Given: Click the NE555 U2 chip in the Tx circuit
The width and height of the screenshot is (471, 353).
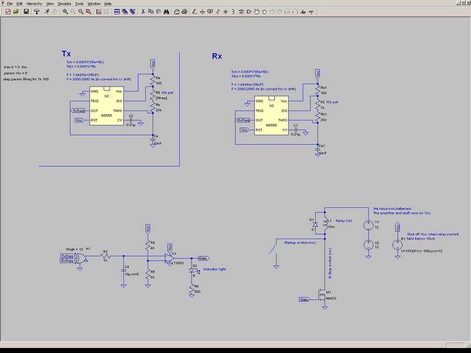Looking at the screenshot, I should (107, 105).
